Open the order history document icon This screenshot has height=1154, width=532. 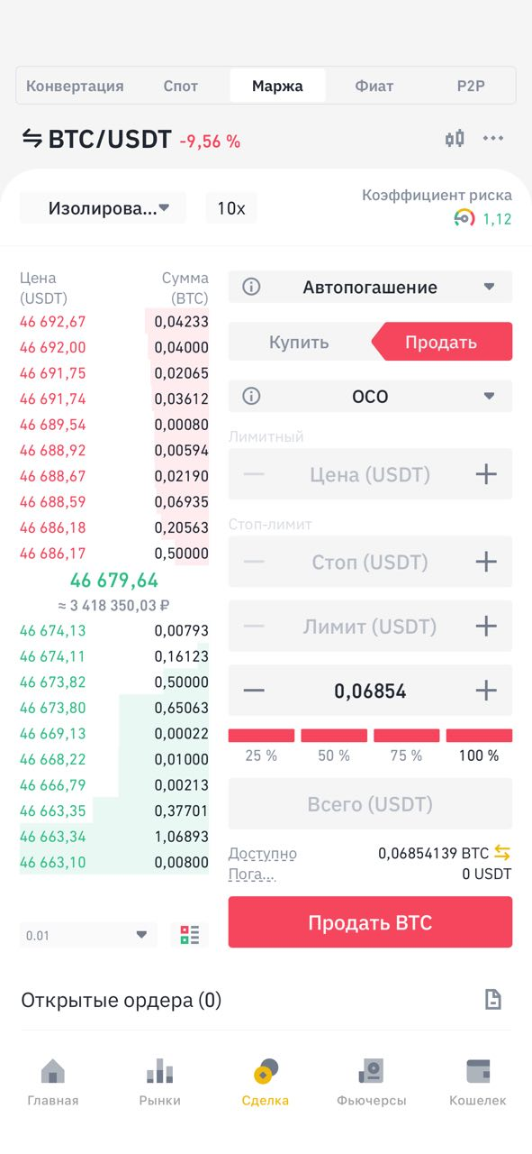coord(492,999)
